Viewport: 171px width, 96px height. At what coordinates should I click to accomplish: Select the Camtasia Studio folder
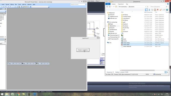[127, 17]
